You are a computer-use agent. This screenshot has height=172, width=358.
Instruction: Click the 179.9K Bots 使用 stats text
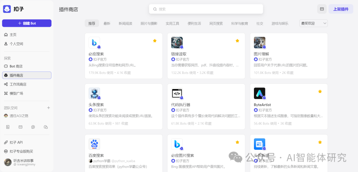click(x=101, y=73)
